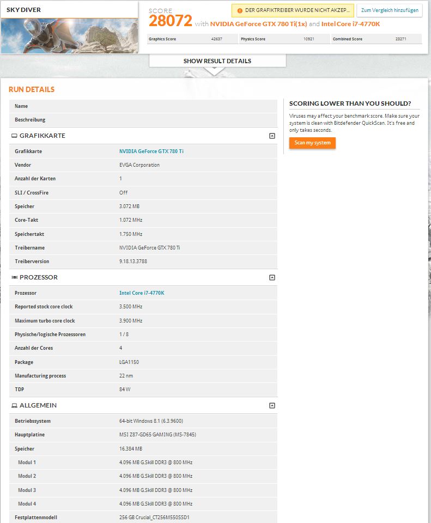Select the 3.900 MHz turbo clock value
This screenshot has height=523, width=431.
tap(131, 320)
